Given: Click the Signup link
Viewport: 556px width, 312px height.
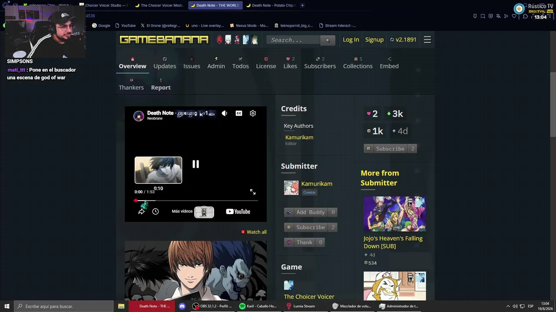Looking at the screenshot, I should (x=374, y=40).
